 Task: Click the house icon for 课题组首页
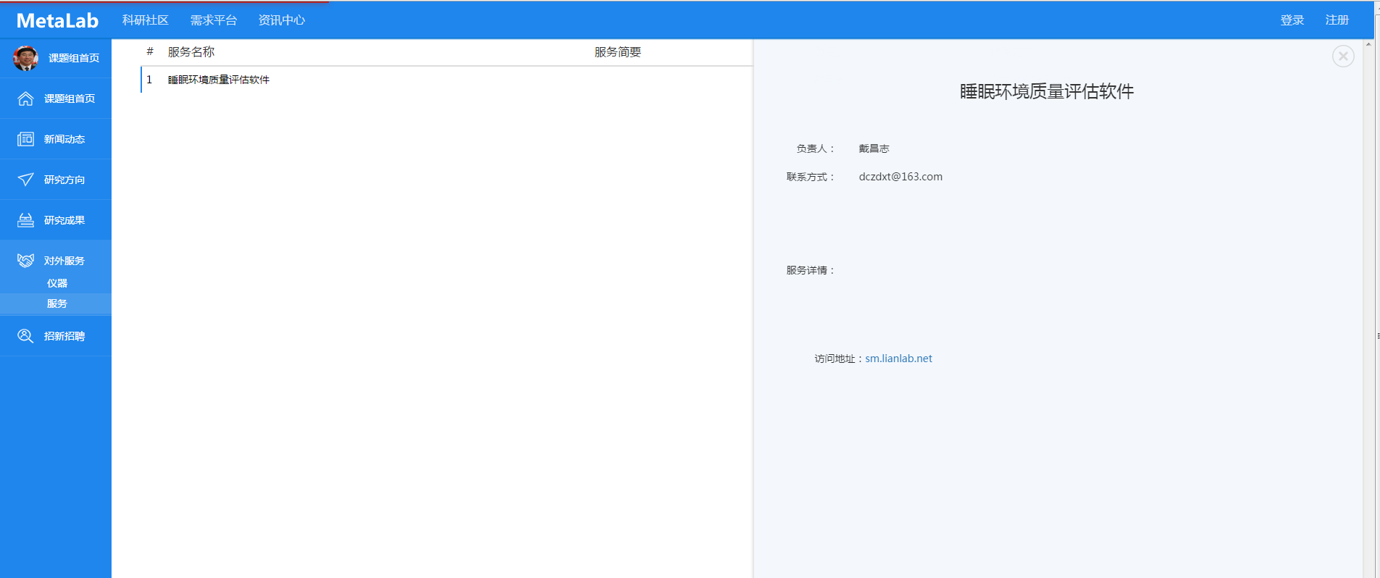25,99
